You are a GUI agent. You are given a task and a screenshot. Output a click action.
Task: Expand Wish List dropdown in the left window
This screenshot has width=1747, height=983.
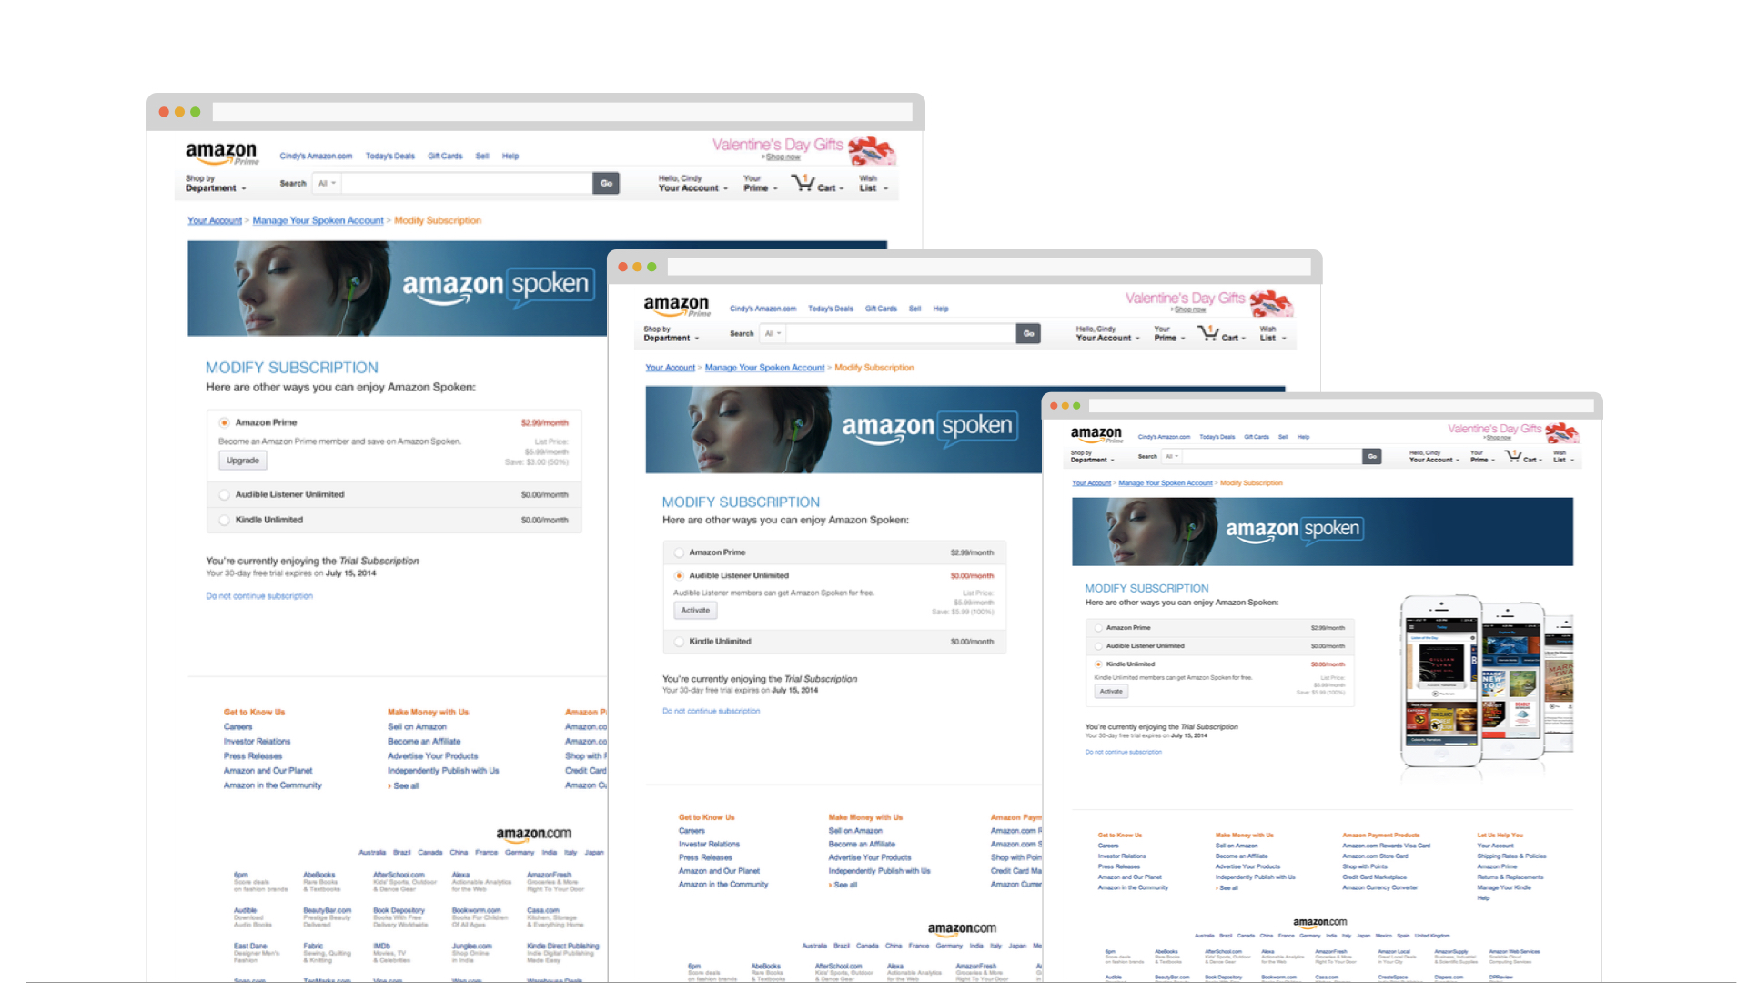click(873, 183)
